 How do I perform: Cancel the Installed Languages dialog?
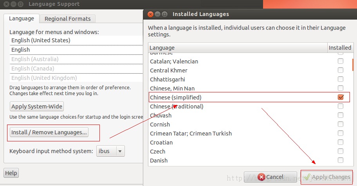pos(270,177)
